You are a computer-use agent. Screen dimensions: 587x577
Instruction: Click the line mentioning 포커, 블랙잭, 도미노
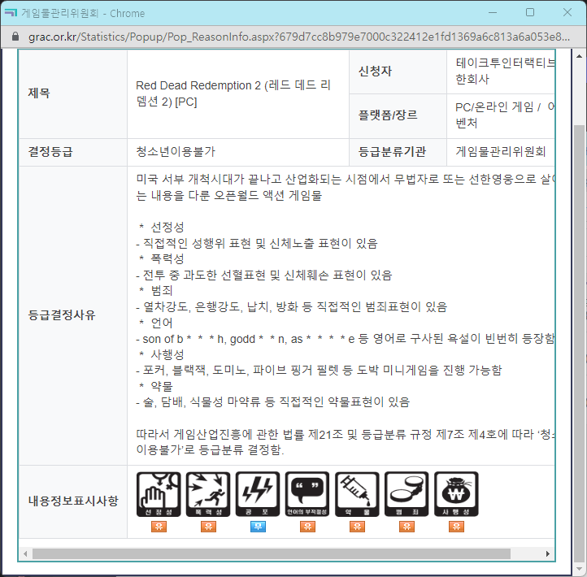(319, 371)
